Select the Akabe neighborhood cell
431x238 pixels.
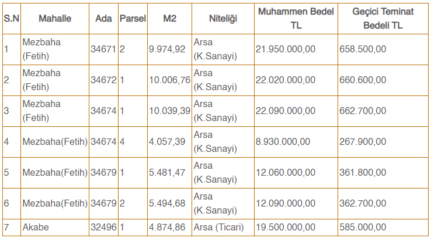click(35, 227)
